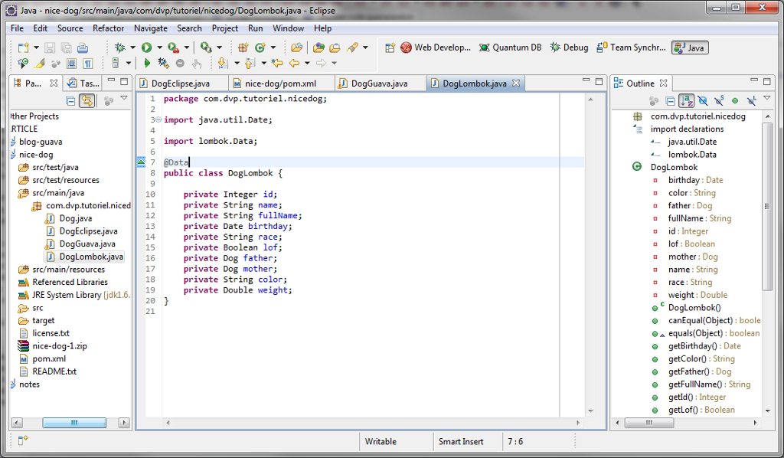Switch to the Debug perspective
The image size is (784, 458).
(569, 47)
